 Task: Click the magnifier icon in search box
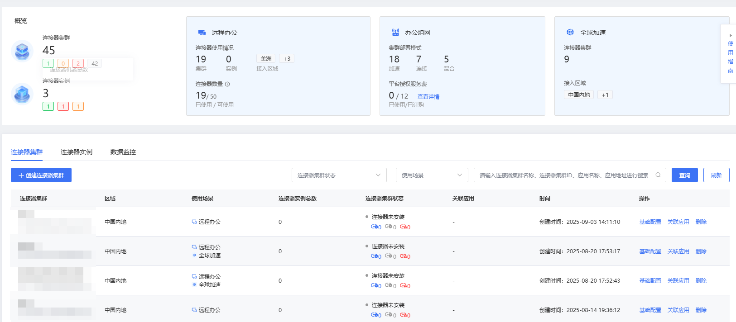(x=658, y=175)
